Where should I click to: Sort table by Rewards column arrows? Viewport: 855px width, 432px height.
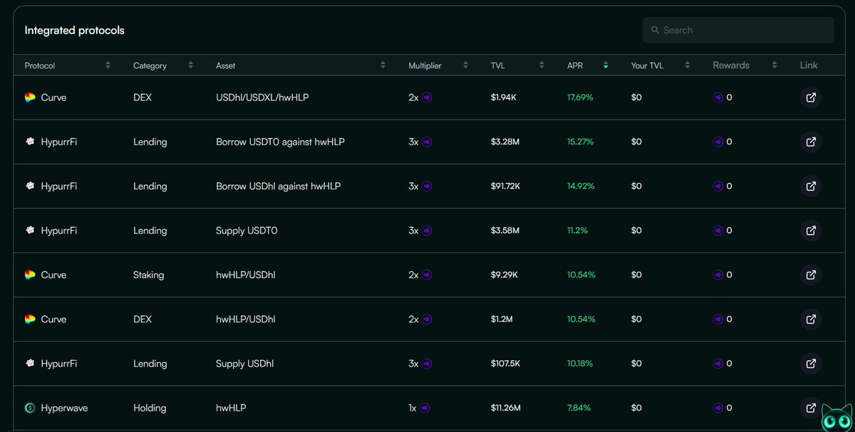(x=774, y=65)
